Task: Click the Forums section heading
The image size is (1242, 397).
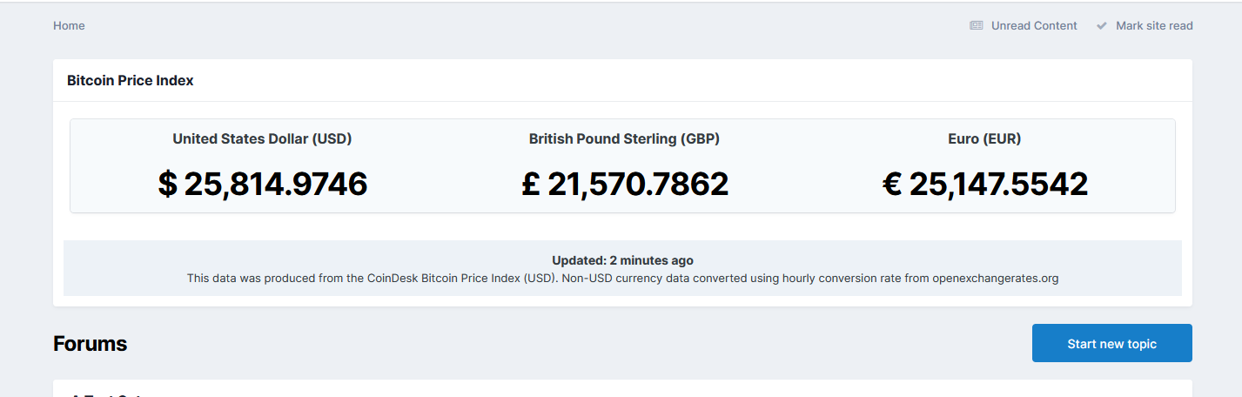Action: click(x=90, y=343)
